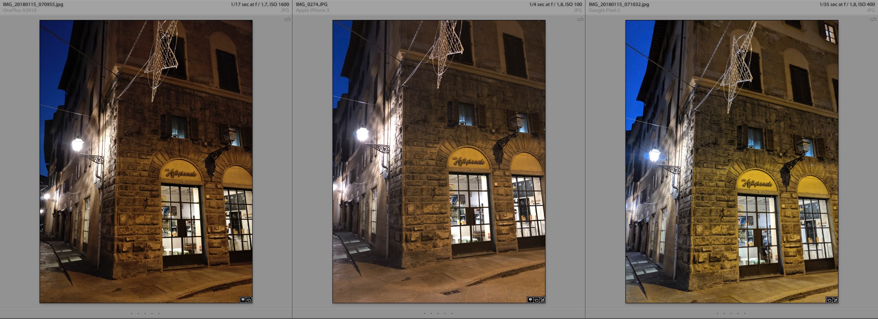The height and width of the screenshot is (319, 878).
Task: Set five-star rating under the OnePlus photo
Action: (159, 313)
